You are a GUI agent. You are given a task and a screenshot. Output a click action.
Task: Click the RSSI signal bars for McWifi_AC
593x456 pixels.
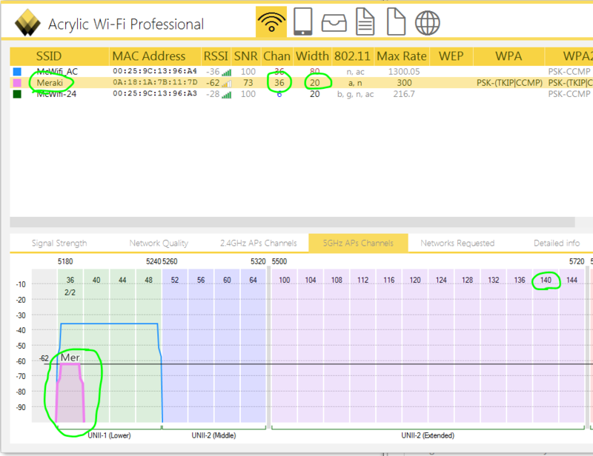click(x=227, y=72)
